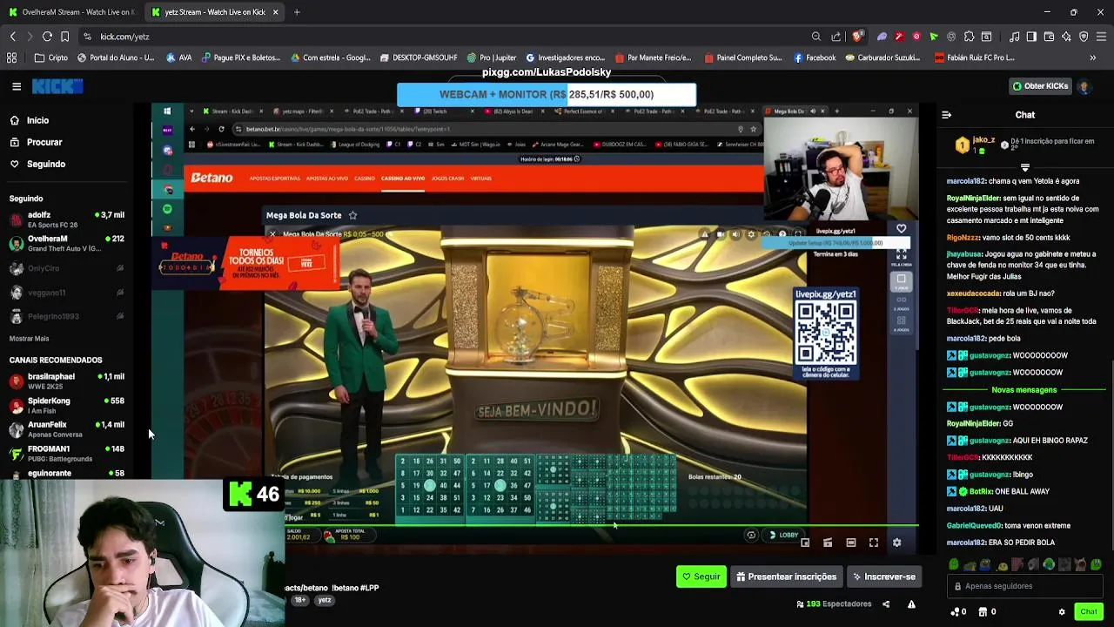Image resolution: width=1114 pixels, height=627 pixels.
Task: Open a new browser tab
Action: coord(297,12)
